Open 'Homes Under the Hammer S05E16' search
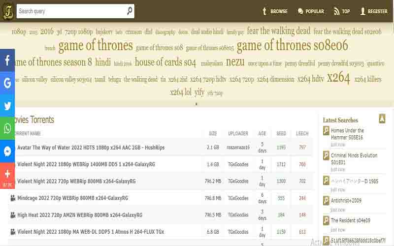The width and height of the screenshot is (394, 246). click(x=347, y=134)
